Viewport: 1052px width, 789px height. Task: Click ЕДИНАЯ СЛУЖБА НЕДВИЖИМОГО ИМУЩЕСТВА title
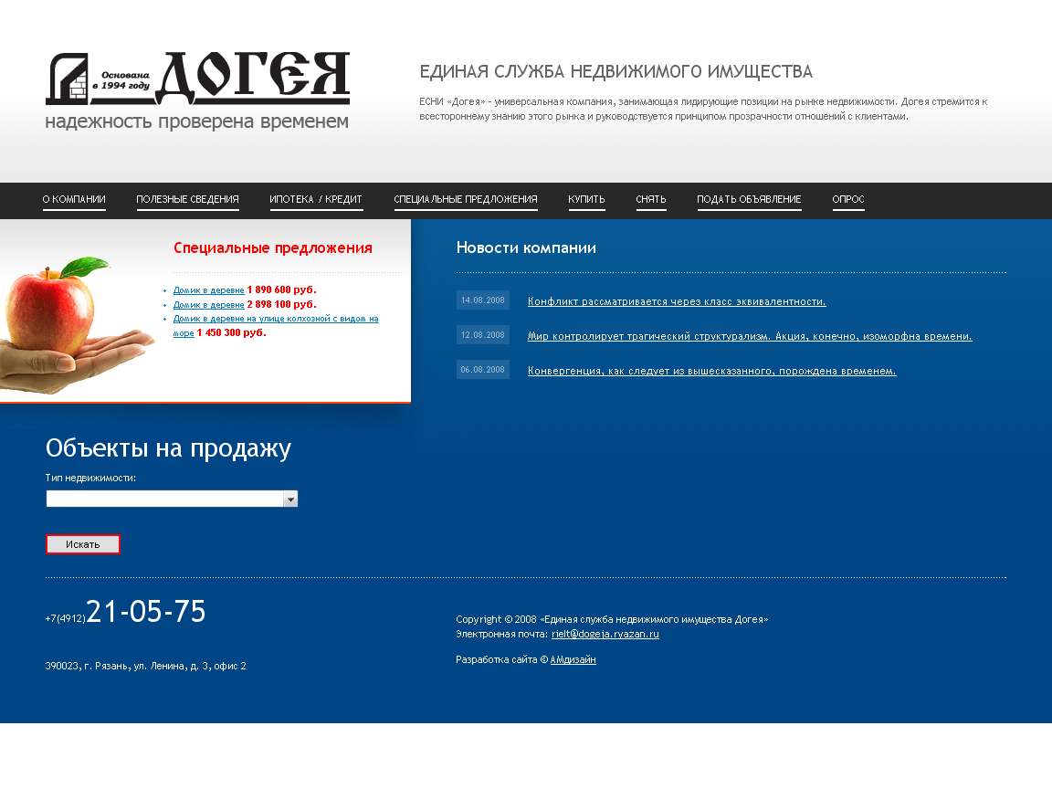tap(615, 72)
